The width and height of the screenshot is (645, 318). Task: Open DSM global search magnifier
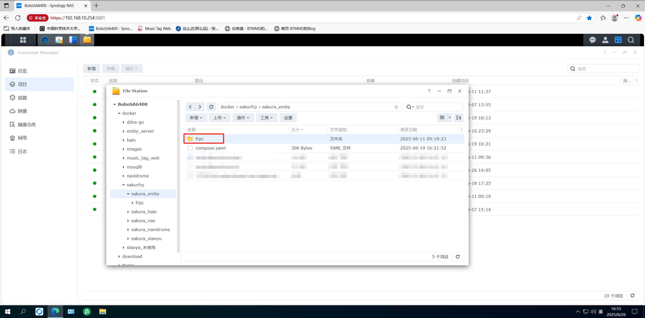(631, 40)
